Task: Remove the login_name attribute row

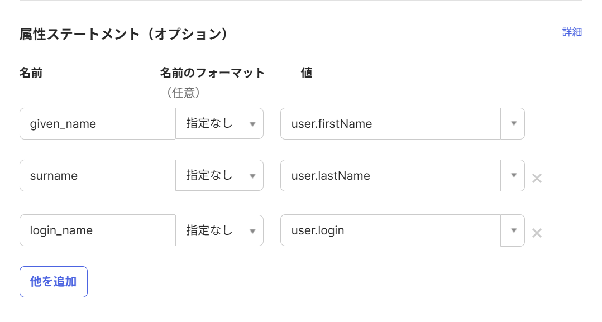Action: point(537,233)
